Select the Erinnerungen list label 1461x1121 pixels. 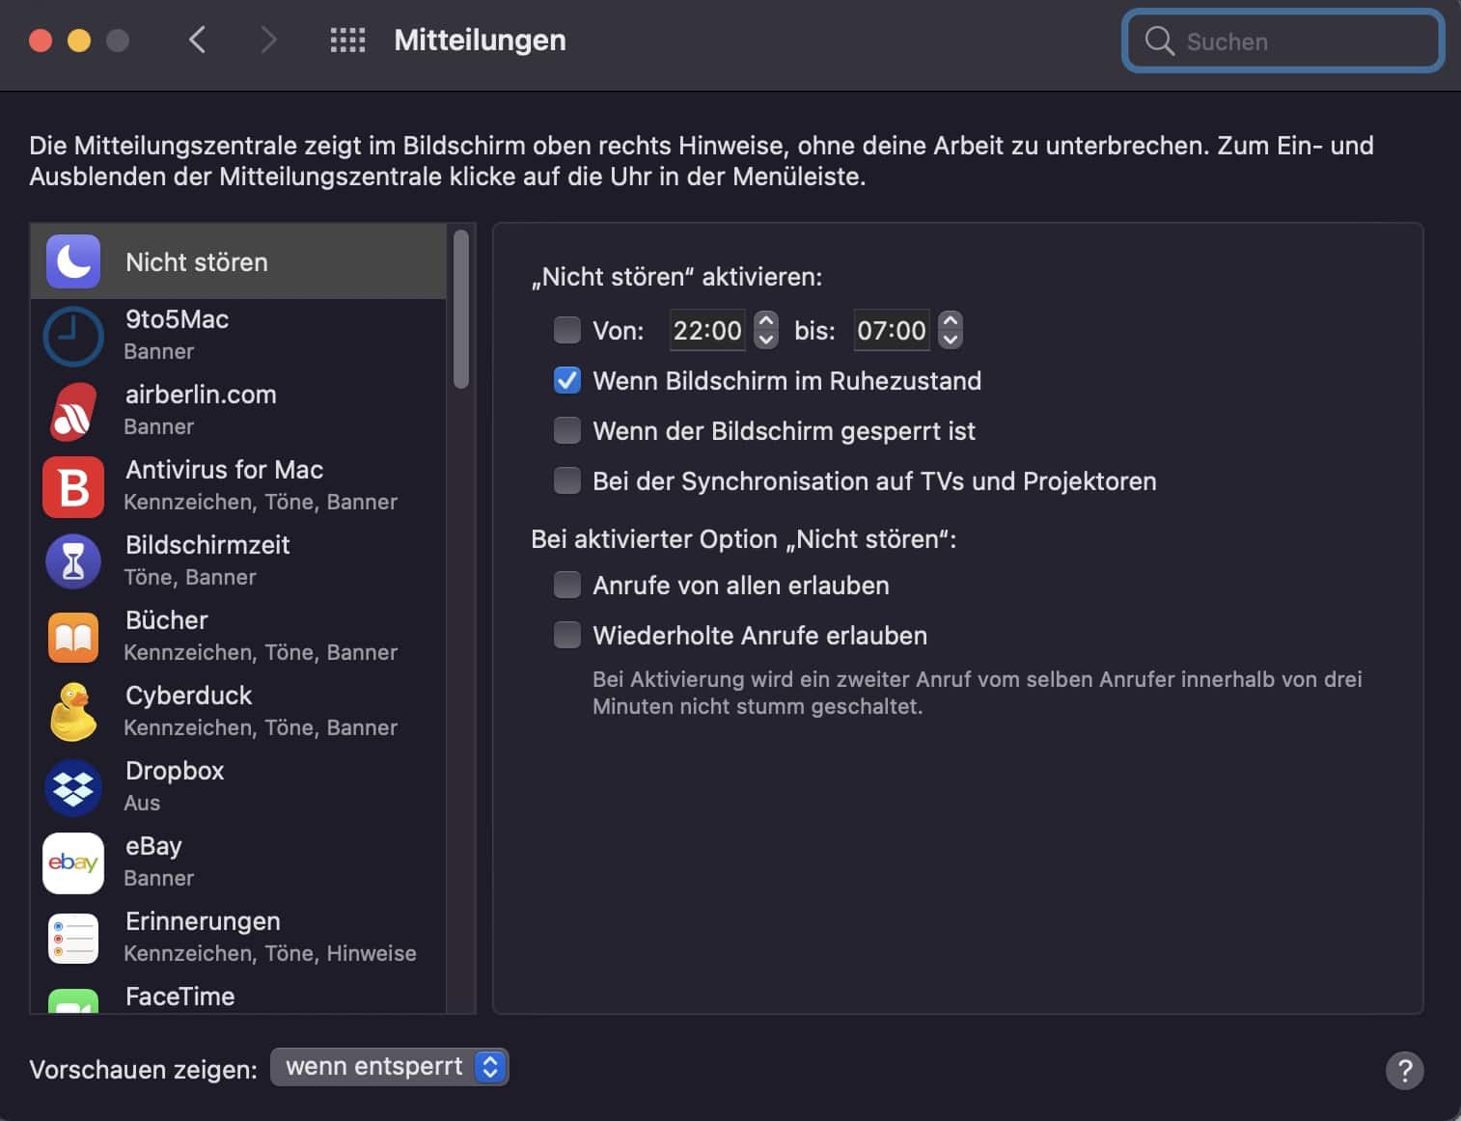pyautogui.click(x=203, y=921)
